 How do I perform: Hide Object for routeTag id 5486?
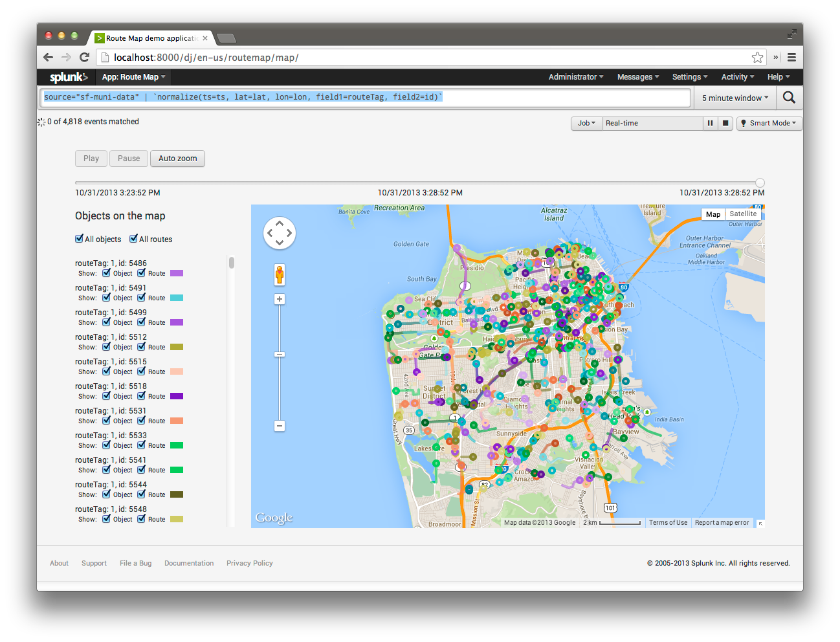tap(107, 273)
